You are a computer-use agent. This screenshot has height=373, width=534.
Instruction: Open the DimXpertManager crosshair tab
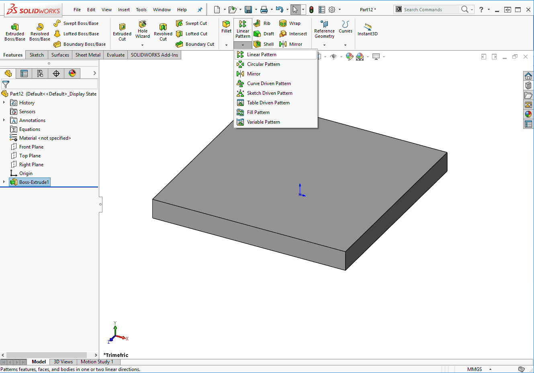(x=56, y=73)
